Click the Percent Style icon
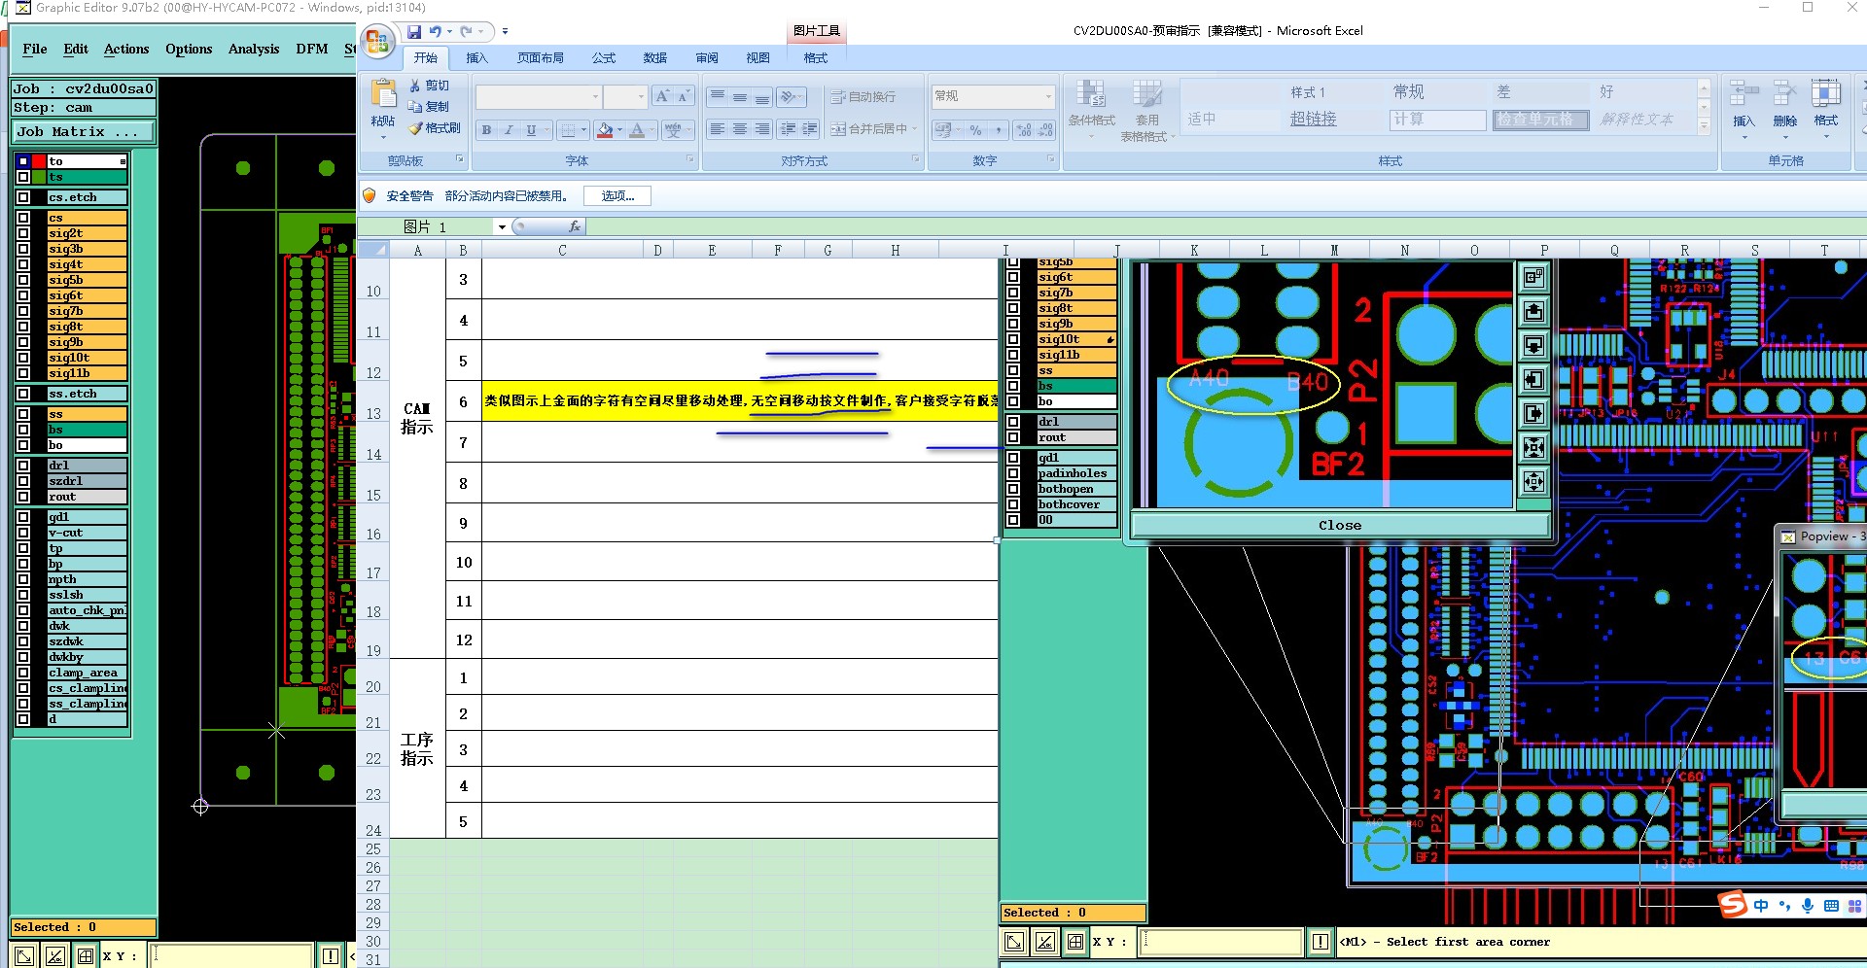Image resolution: width=1867 pixels, height=968 pixels. click(x=975, y=129)
